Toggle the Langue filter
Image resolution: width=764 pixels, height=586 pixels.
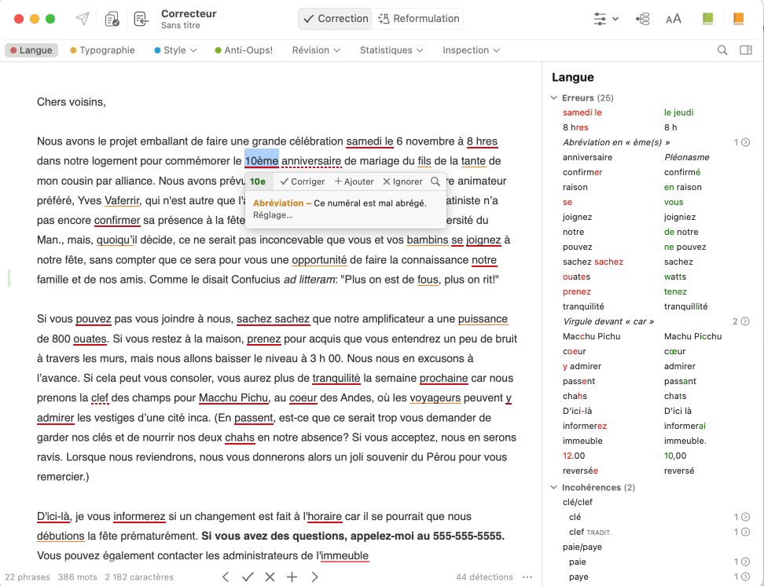[x=31, y=50]
